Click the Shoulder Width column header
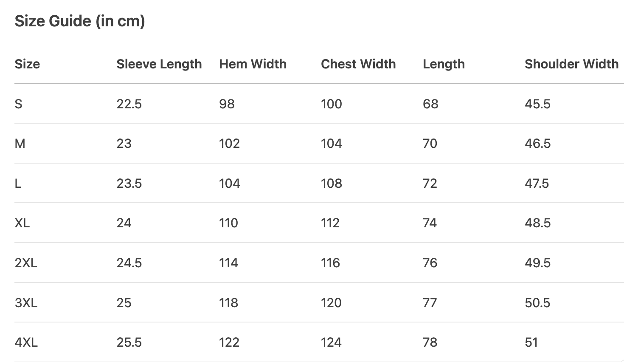The height and width of the screenshot is (362, 624). [571, 64]
